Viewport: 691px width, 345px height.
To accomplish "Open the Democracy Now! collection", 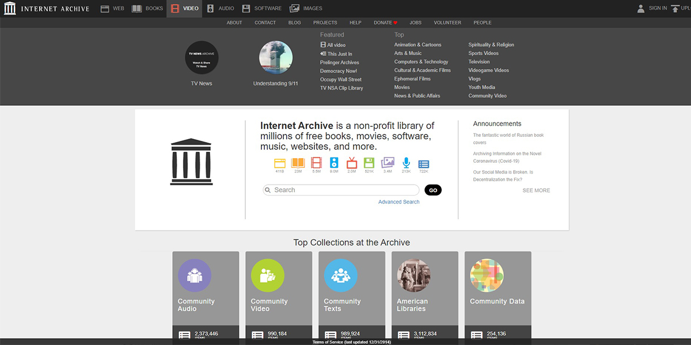I will point(339,71).
